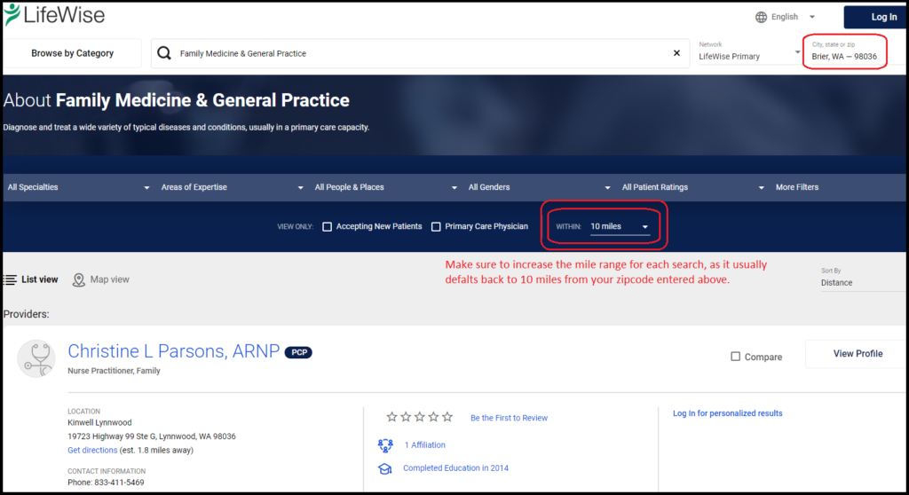Click About Family Medicine & General Practice heading

pyautogui.click(x=177, y=100)
